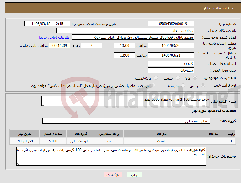Click the buyer notes text area
Viewport: 241px width, 183px height.
pos(111,156)
